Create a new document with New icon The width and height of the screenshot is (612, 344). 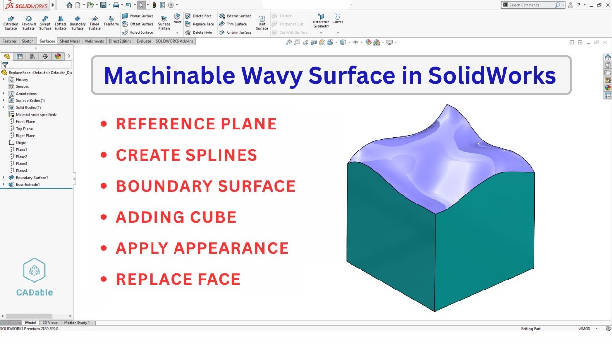(x=77, y=5)
